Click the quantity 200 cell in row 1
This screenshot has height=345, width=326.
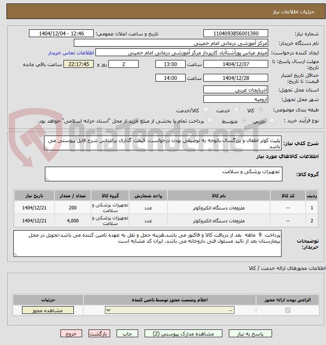point(73,208)
